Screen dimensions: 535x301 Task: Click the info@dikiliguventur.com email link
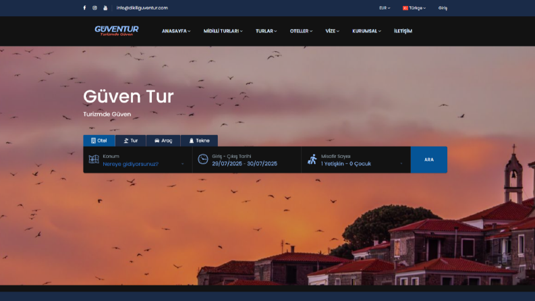(142, 8)
